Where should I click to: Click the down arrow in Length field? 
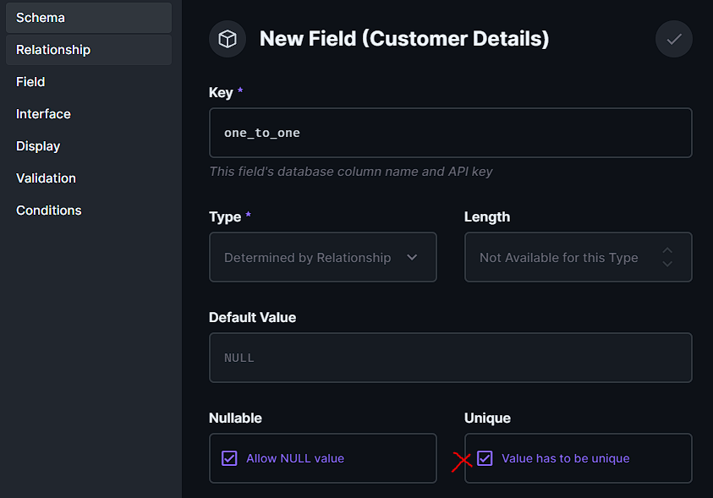pos(667,264)
